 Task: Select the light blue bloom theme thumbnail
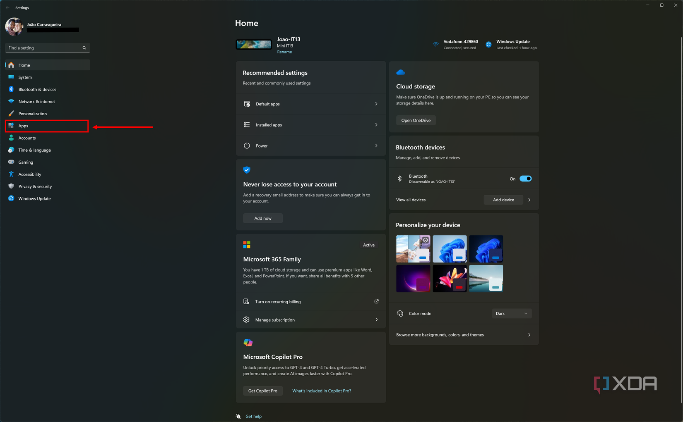pos(450,249)
